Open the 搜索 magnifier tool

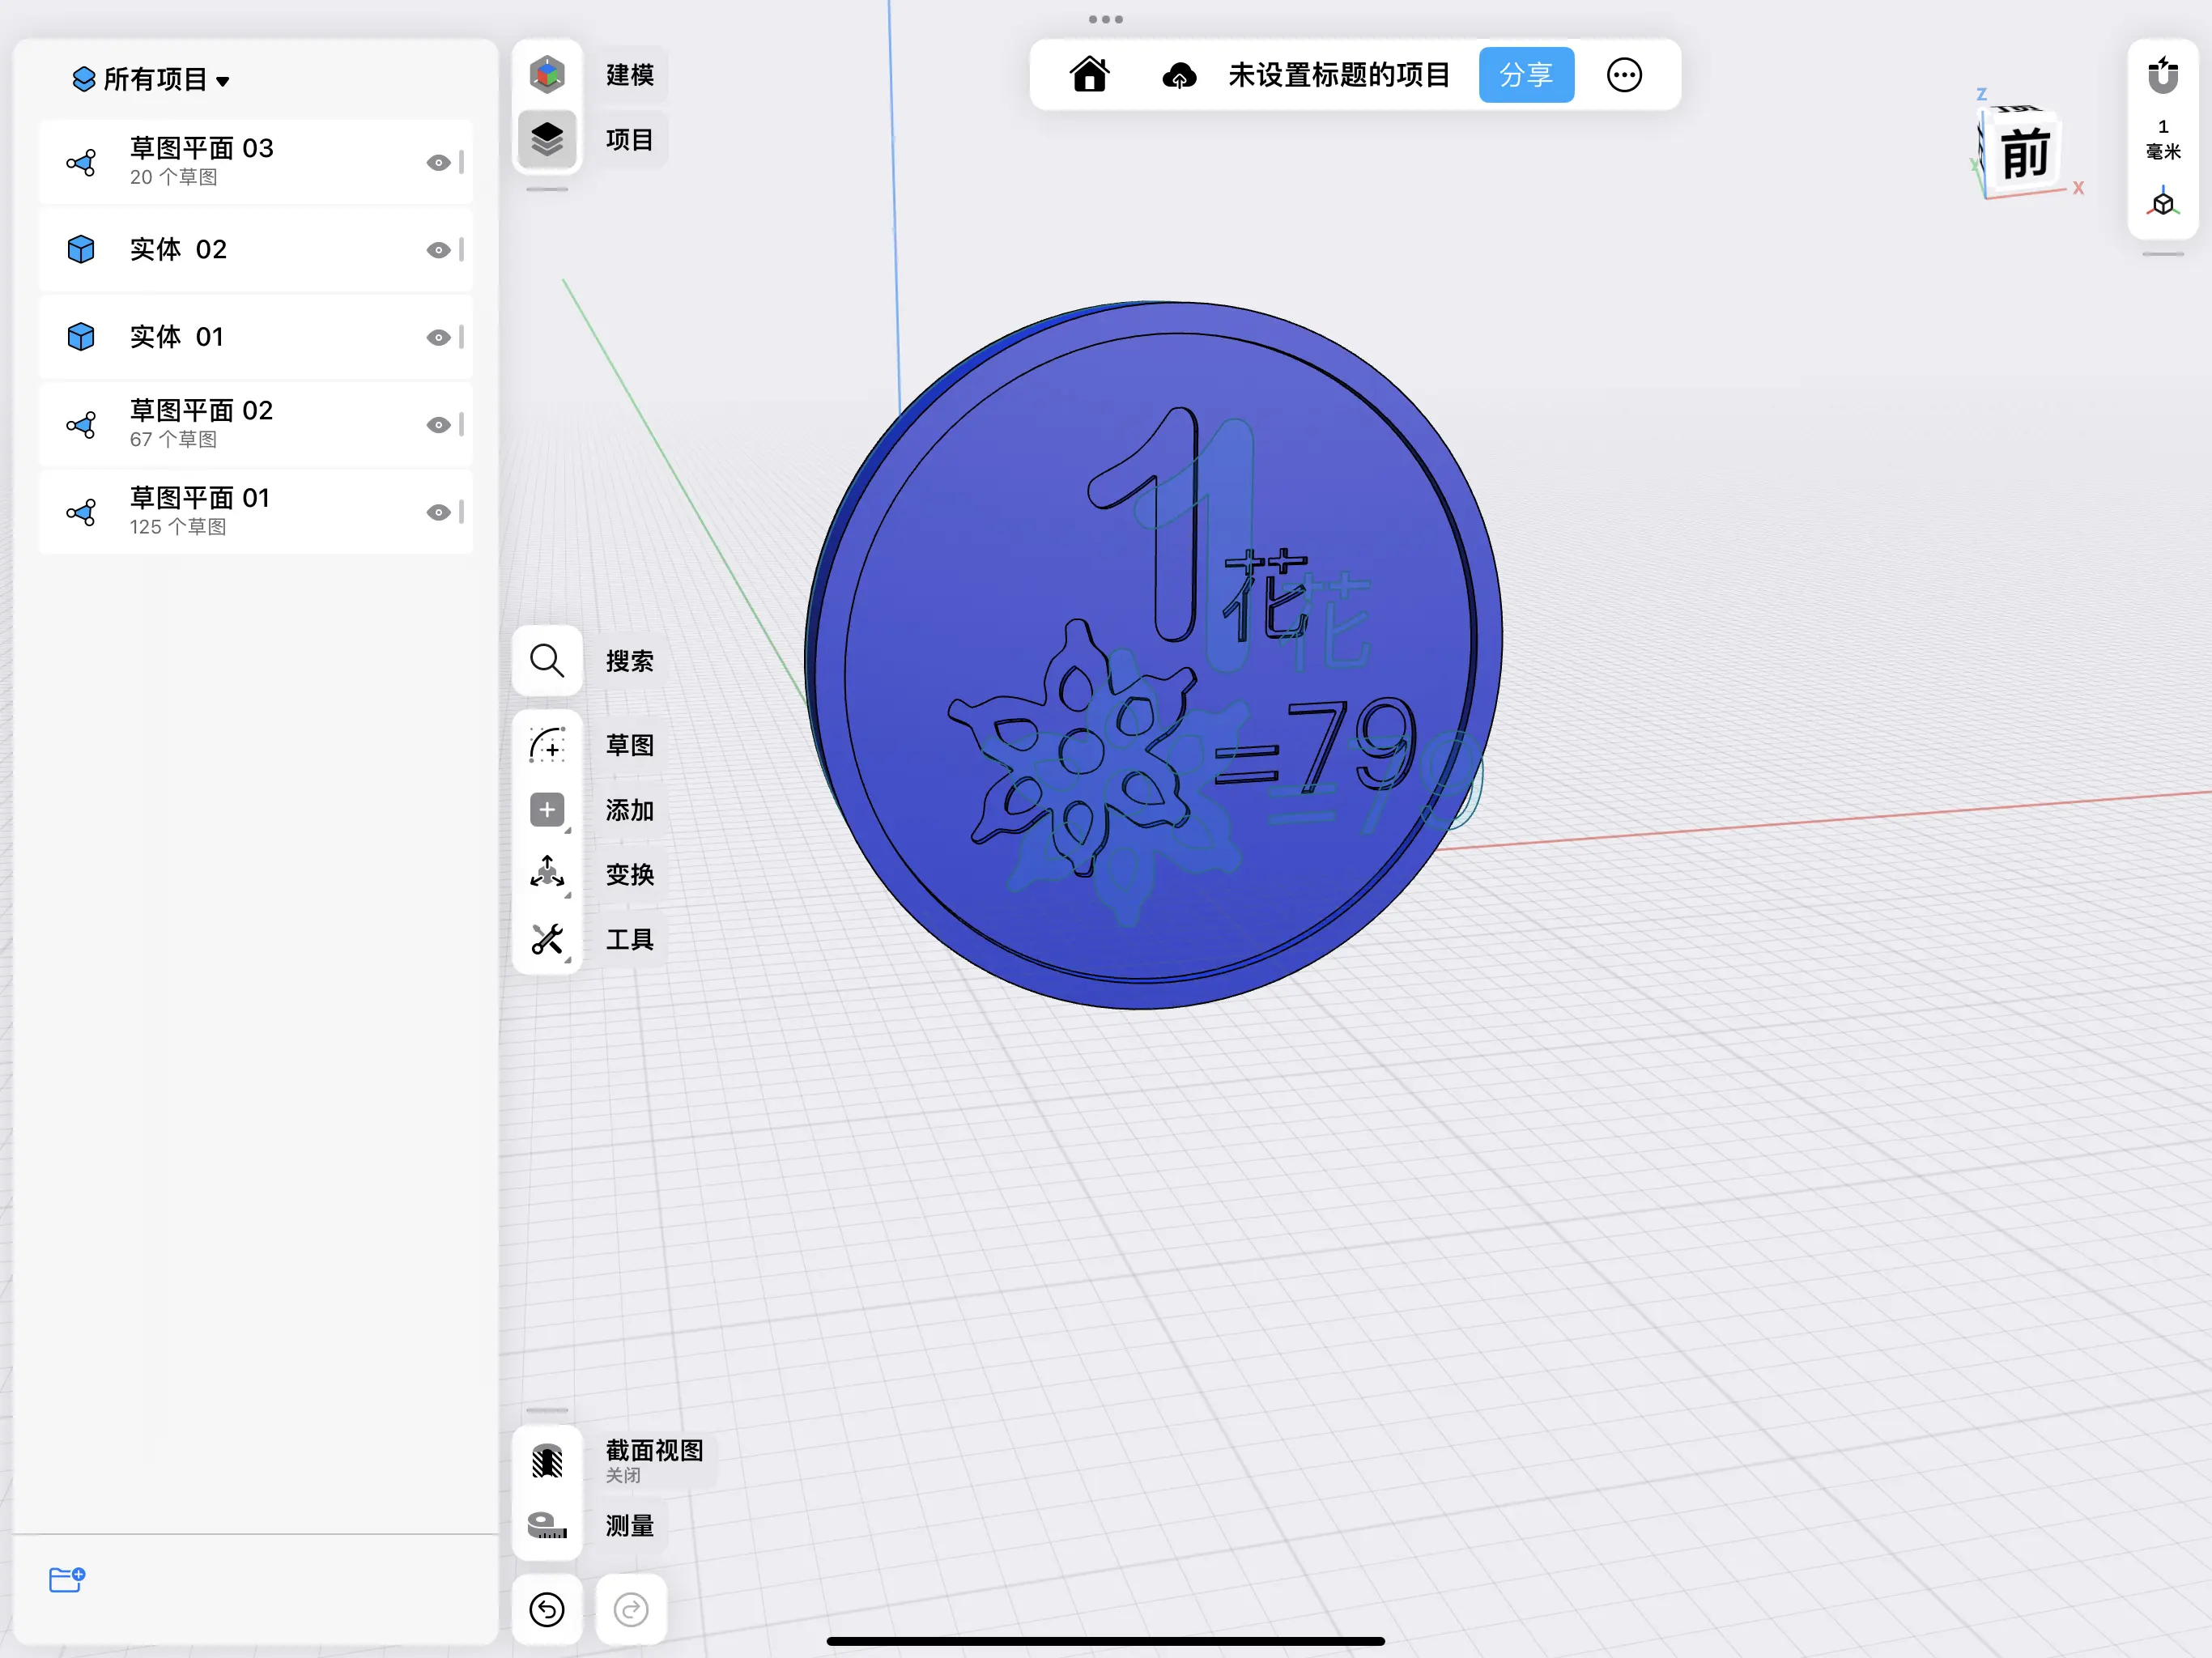click(547, 661)
